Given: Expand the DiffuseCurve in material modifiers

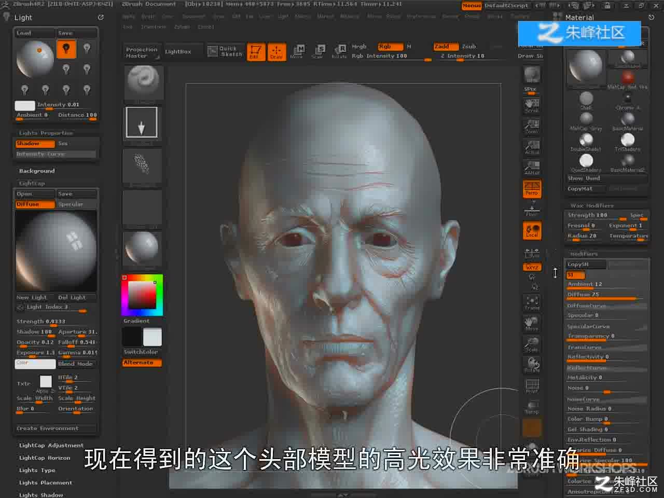Looking at the screenshot, I should click(606, 306).
